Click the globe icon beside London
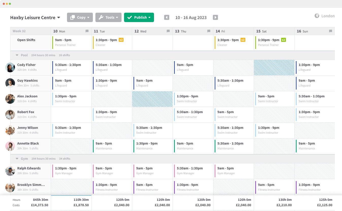The width and height of the screenshot is (342, 211). pos(317,16)
